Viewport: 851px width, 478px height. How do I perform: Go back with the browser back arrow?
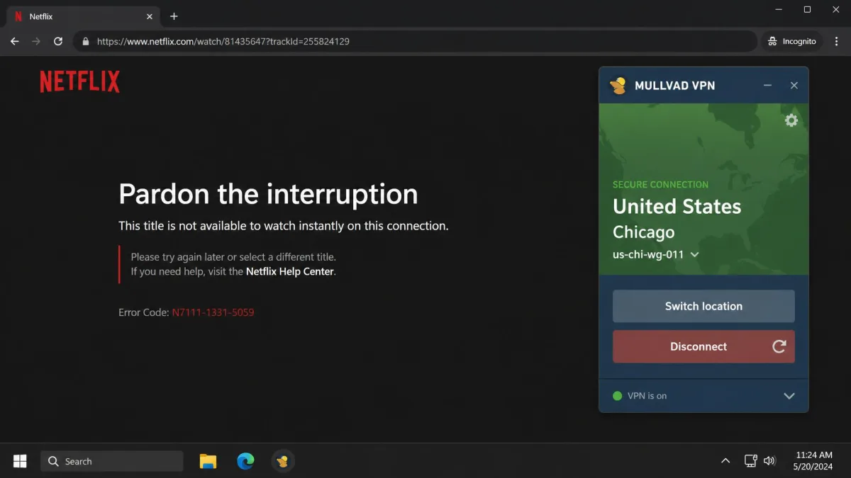pos(14,41)
